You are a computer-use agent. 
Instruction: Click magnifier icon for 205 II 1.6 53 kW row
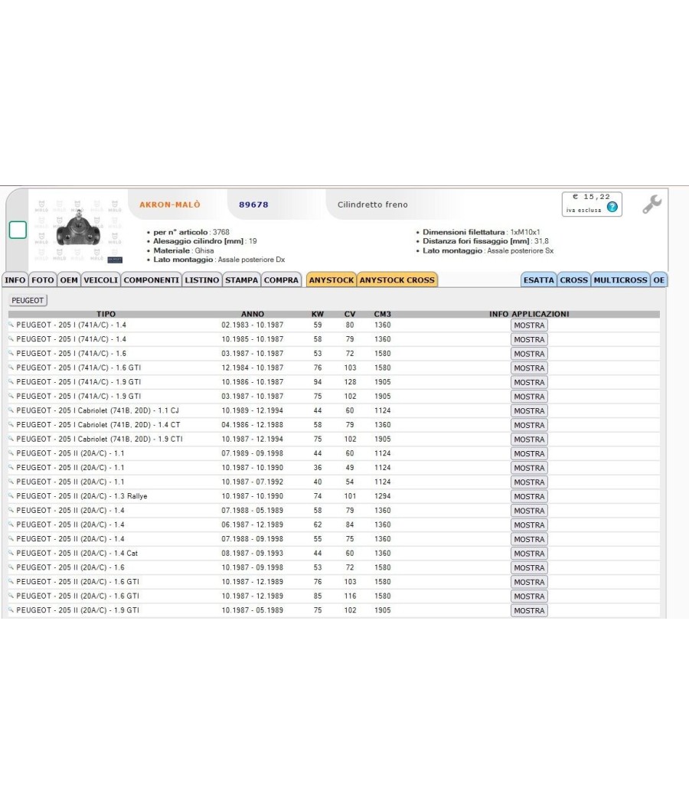click(x=11, y=567)
